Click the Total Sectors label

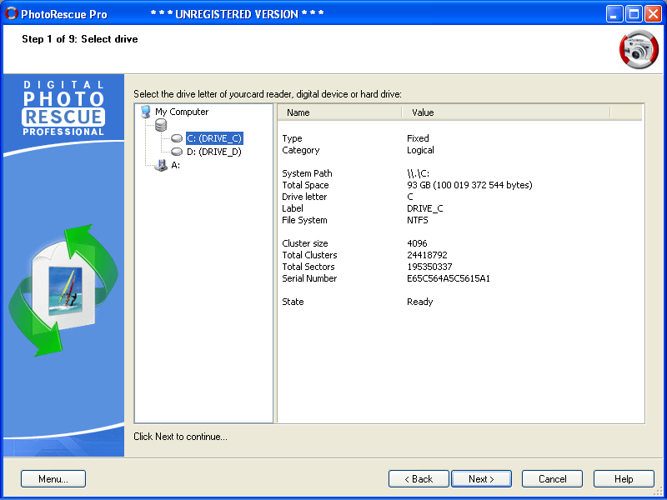point(308,267)
